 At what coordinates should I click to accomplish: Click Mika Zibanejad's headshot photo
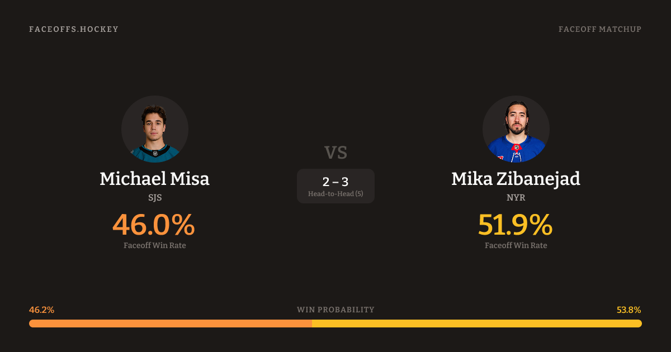pyautogui.click(x=516, y=129)
